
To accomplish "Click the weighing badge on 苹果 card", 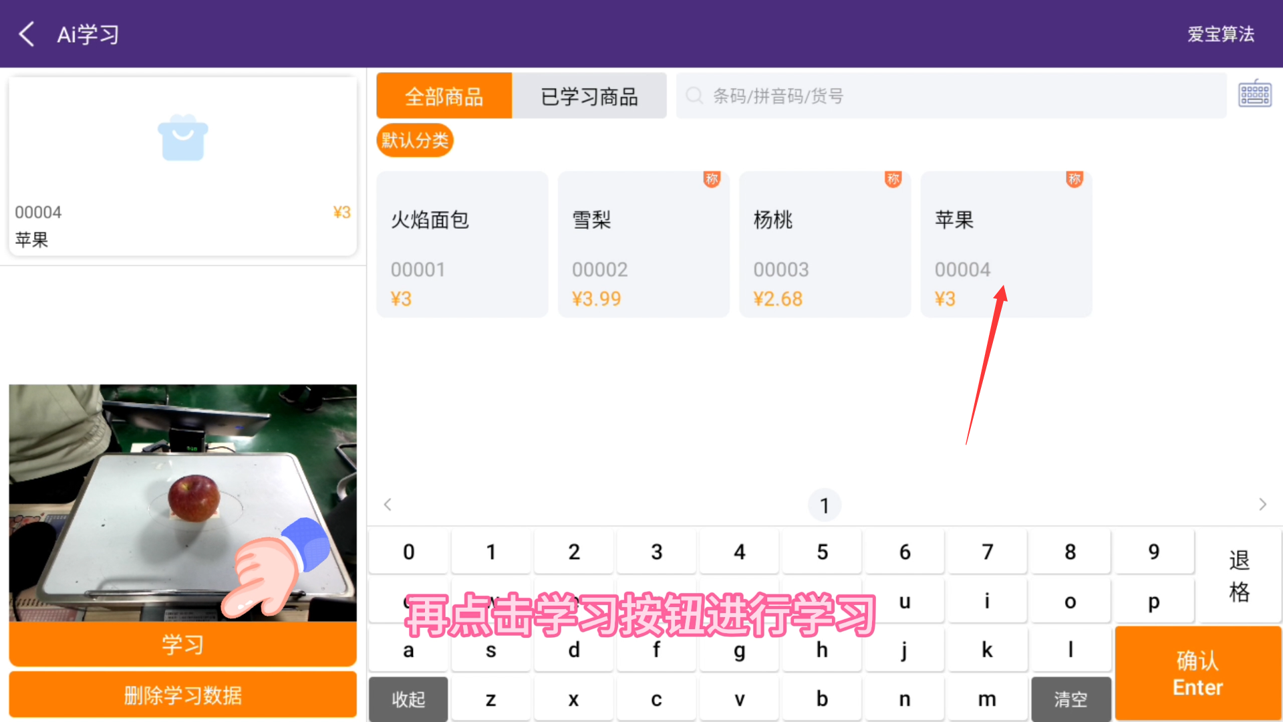I will [x=1074, y=179].
